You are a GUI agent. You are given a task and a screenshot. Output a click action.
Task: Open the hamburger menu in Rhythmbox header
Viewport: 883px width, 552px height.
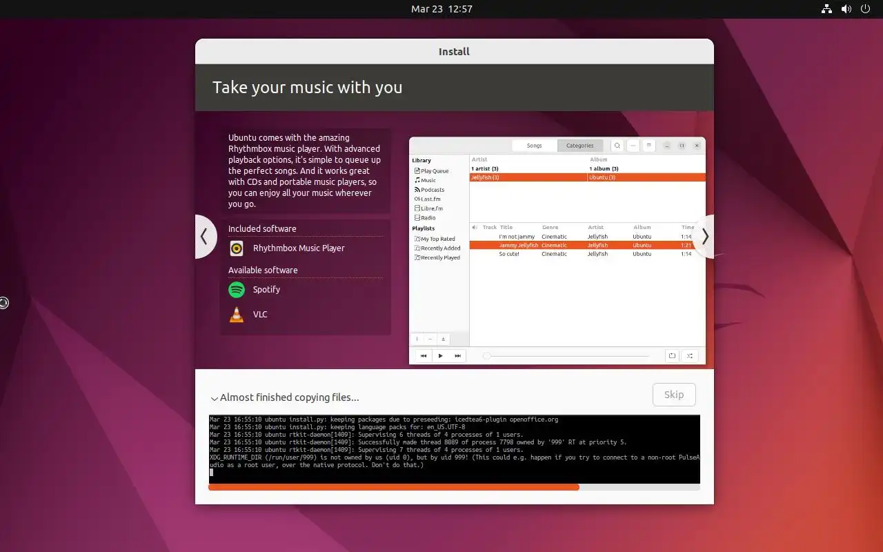649,146
